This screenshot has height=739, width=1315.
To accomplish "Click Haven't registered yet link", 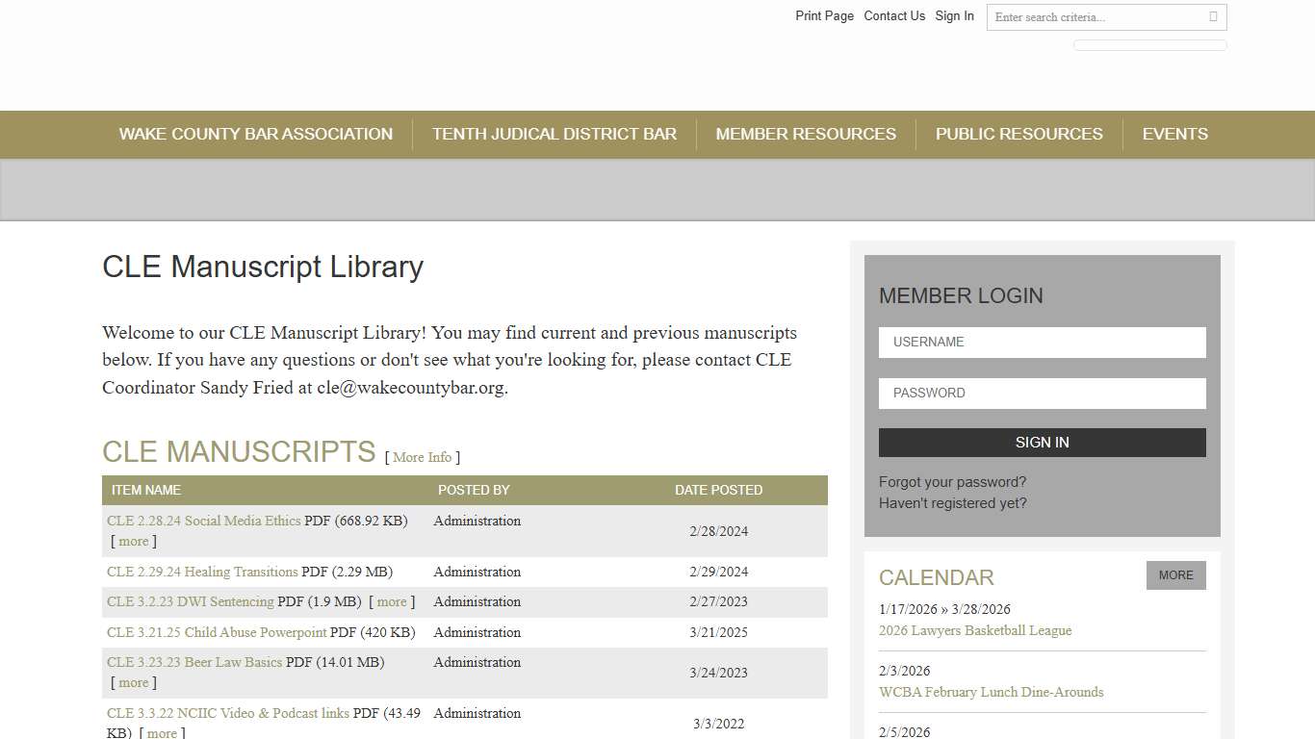I will [952, 502].
